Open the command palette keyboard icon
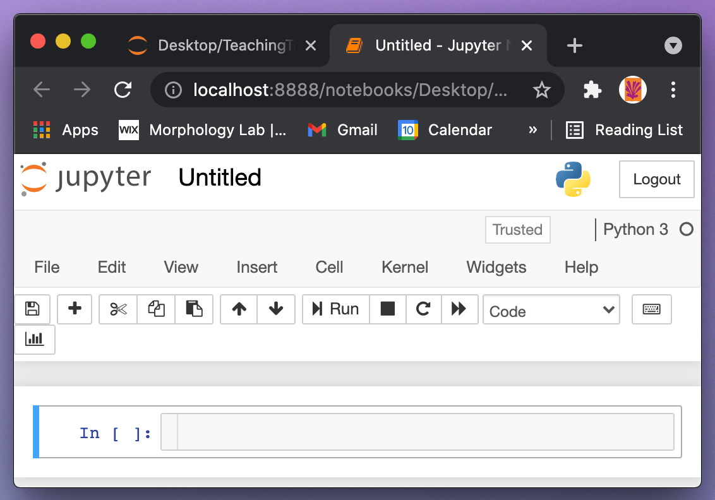The image size is (715, 500). click(651, 309)
